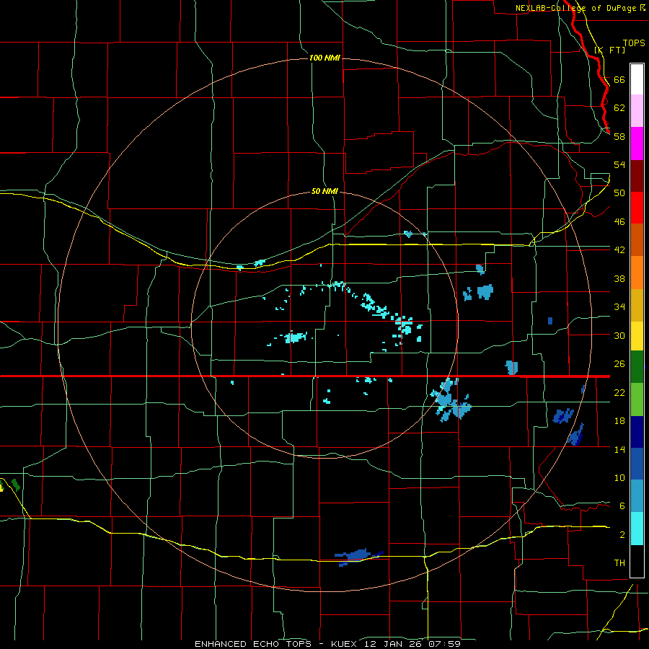Click the 58 value on the legend
This screenshot has width=649, height=649.
click(619, 136)
